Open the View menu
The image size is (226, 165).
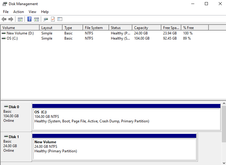pyautogui.click(x=32, y=12)
